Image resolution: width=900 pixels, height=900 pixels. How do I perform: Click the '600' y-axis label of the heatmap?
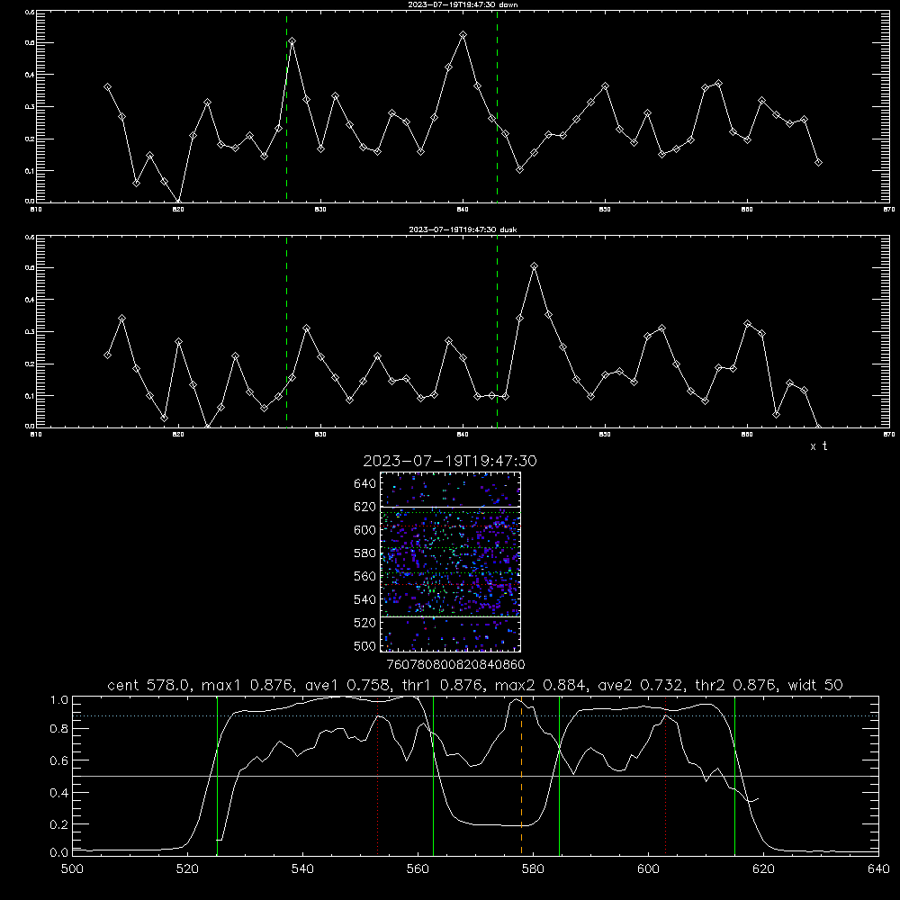click(365, 530)
